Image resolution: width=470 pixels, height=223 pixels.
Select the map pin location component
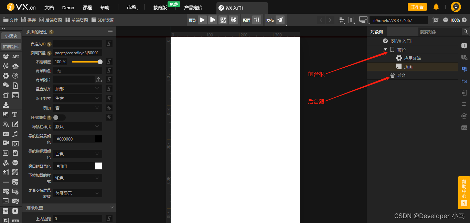pyautogui.click(x=6, y=163)
